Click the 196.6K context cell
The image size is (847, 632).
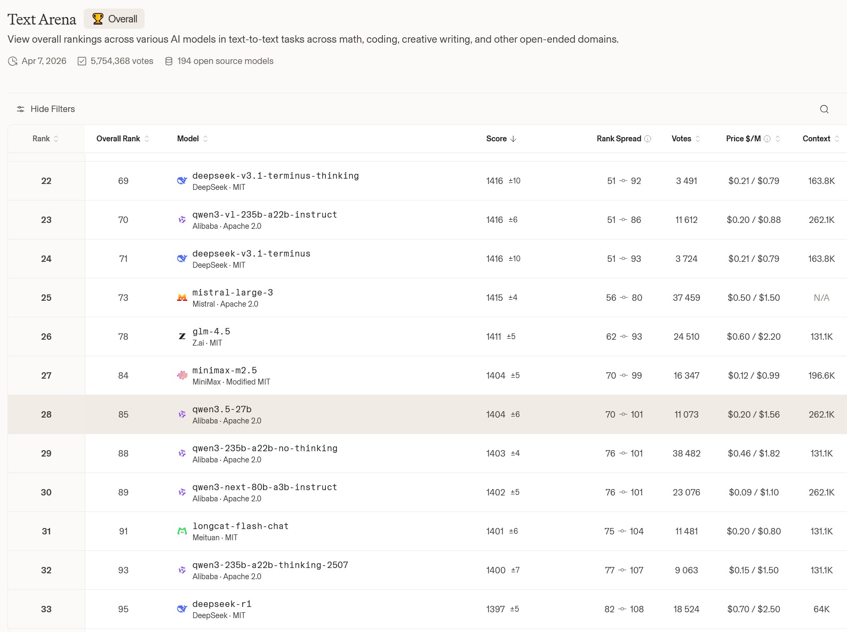[x=821, y=375]
